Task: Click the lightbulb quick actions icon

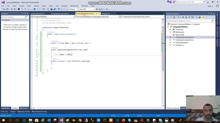Action: pos(39,54)
